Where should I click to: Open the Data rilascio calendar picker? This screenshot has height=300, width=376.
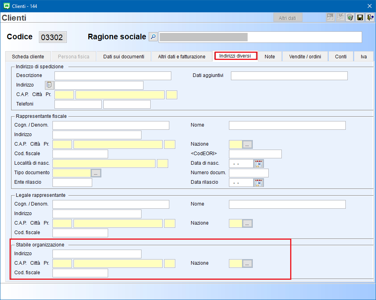click(x=259, y=183)
